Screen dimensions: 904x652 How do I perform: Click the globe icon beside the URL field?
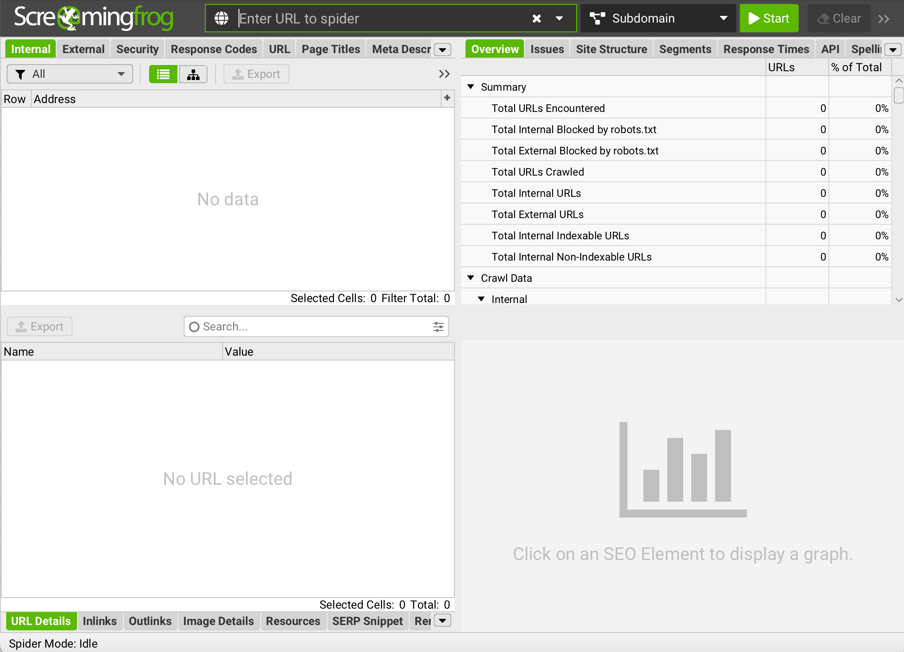221,18
